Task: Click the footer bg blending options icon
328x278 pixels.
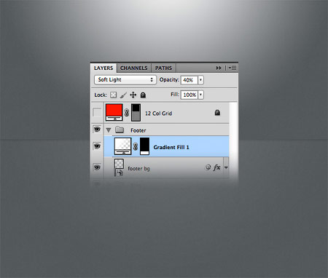Action: pos(208,167)
